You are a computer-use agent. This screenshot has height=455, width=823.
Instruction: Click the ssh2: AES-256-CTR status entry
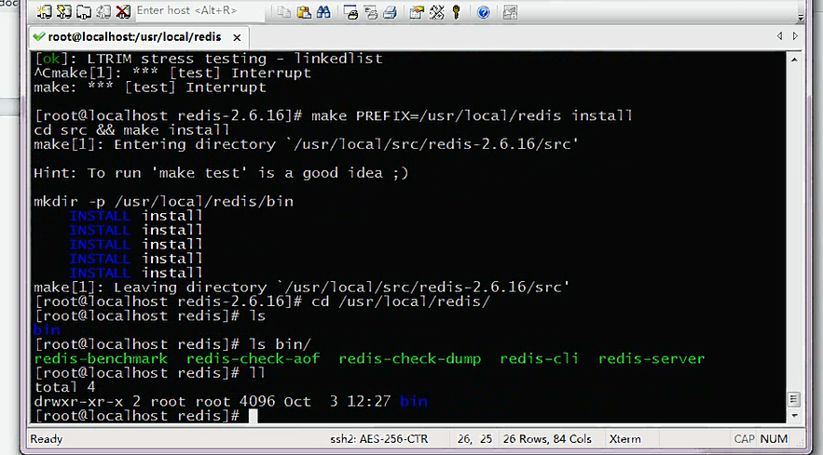pos(379,439)
